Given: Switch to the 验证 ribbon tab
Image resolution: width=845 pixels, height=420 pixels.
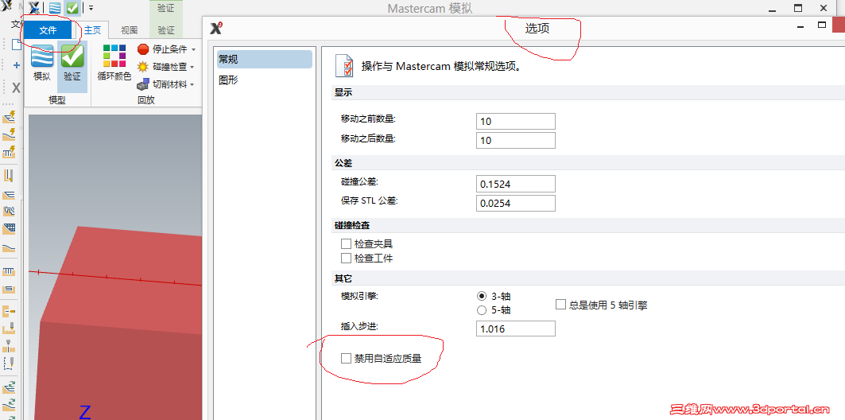Looking at the screenshot, I should (x=166, y=30).
